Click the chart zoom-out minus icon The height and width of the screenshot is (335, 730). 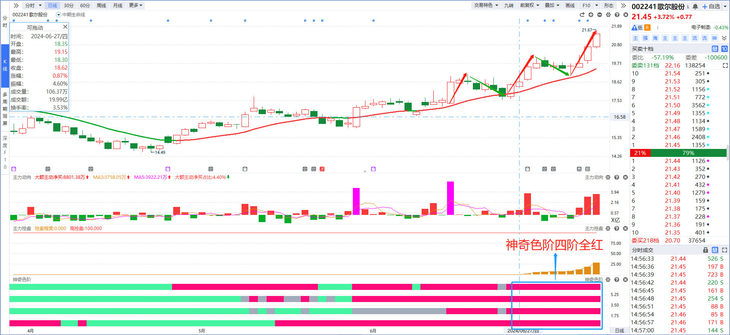[x=599, y=14]
